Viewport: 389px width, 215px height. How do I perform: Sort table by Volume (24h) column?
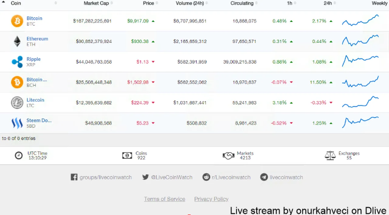(190, 3)
